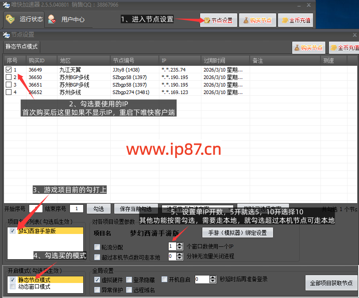Open 节点设置 from the top toolbar
The width and height of the screenshot is (359, 298).
pyautogui.click(x=219, y=20)
